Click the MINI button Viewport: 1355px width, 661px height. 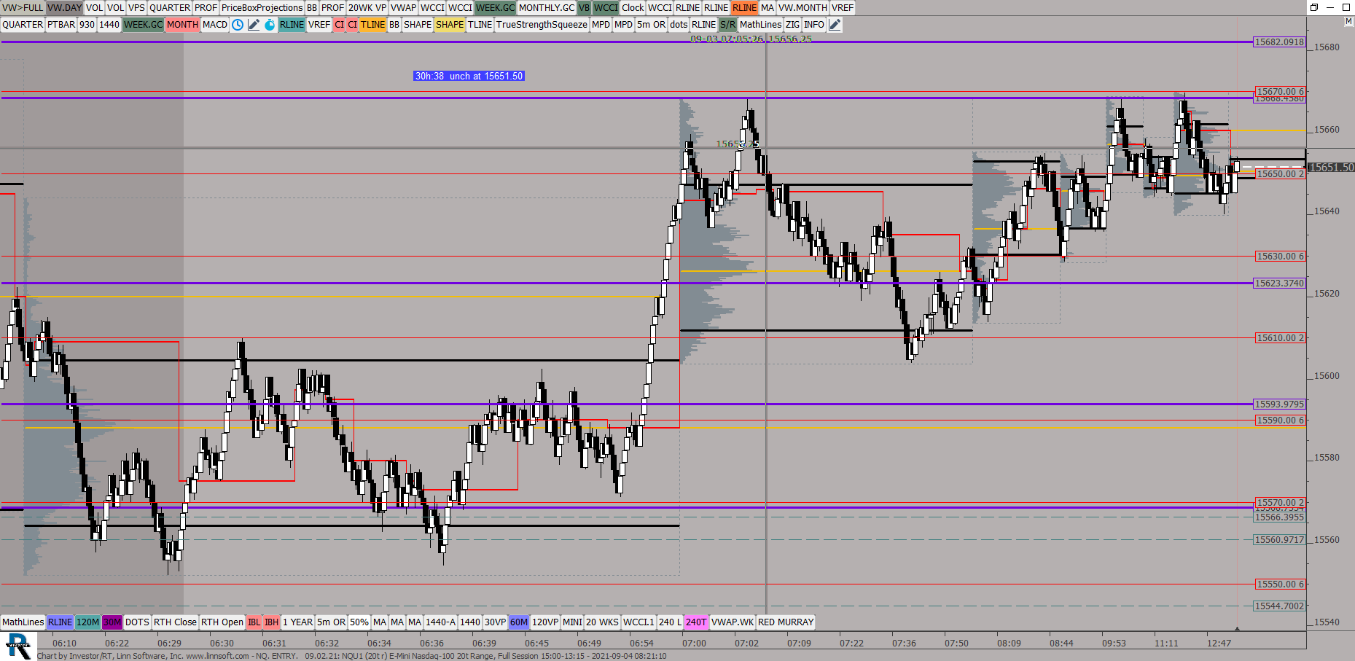572,622
